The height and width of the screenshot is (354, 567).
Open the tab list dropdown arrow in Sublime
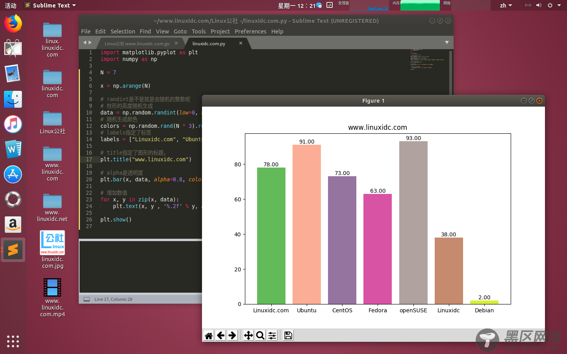pos(447,42)
